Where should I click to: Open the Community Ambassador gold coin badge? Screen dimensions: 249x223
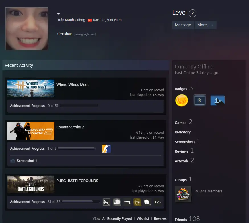[x=182, y=100]
